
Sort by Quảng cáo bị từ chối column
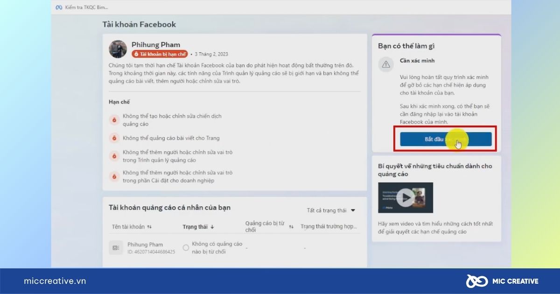269,226
